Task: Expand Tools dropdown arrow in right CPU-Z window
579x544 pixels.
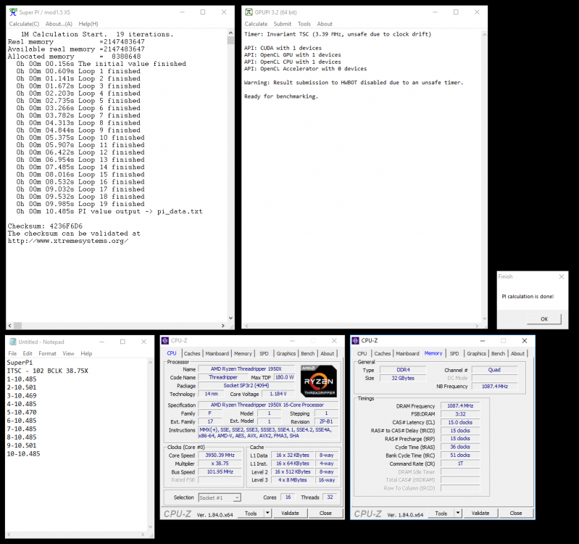Action: (x=458, y=514)
